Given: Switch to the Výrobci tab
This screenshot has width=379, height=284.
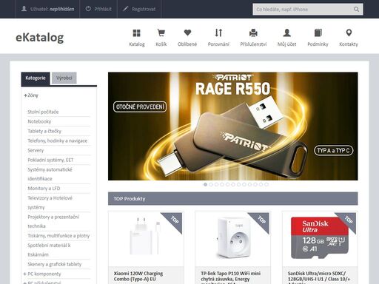Looking at the screenshot, I should click(64, 78).
